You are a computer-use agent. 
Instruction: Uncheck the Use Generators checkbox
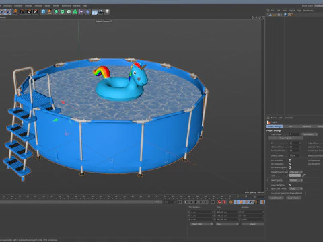[x=290, y=164]
